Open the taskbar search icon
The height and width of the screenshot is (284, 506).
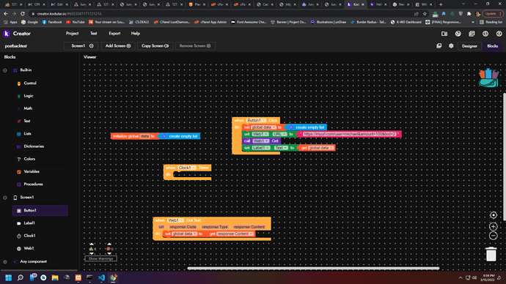(x=21, y=277)
